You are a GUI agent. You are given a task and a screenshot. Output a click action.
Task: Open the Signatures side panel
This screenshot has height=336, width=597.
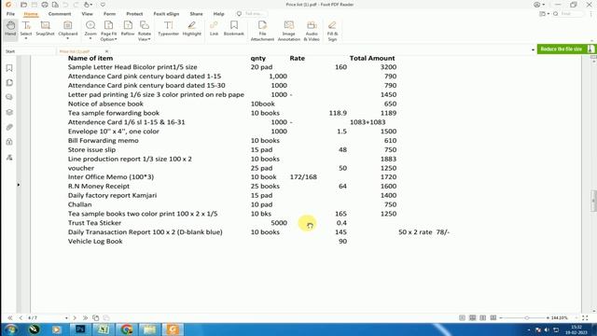[9, 157]
